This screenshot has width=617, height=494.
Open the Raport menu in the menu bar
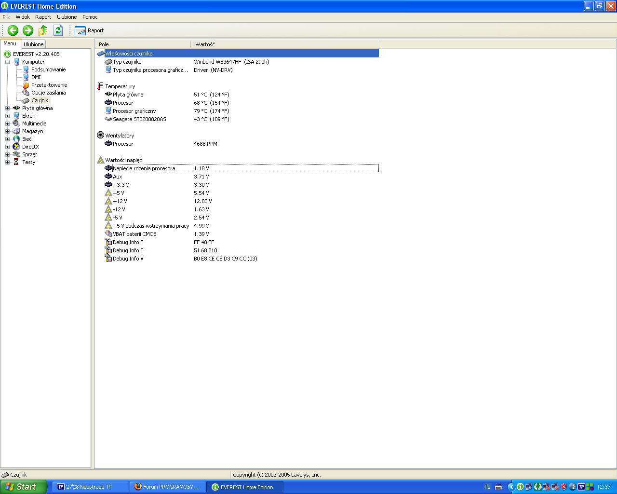tap(43, 17)
